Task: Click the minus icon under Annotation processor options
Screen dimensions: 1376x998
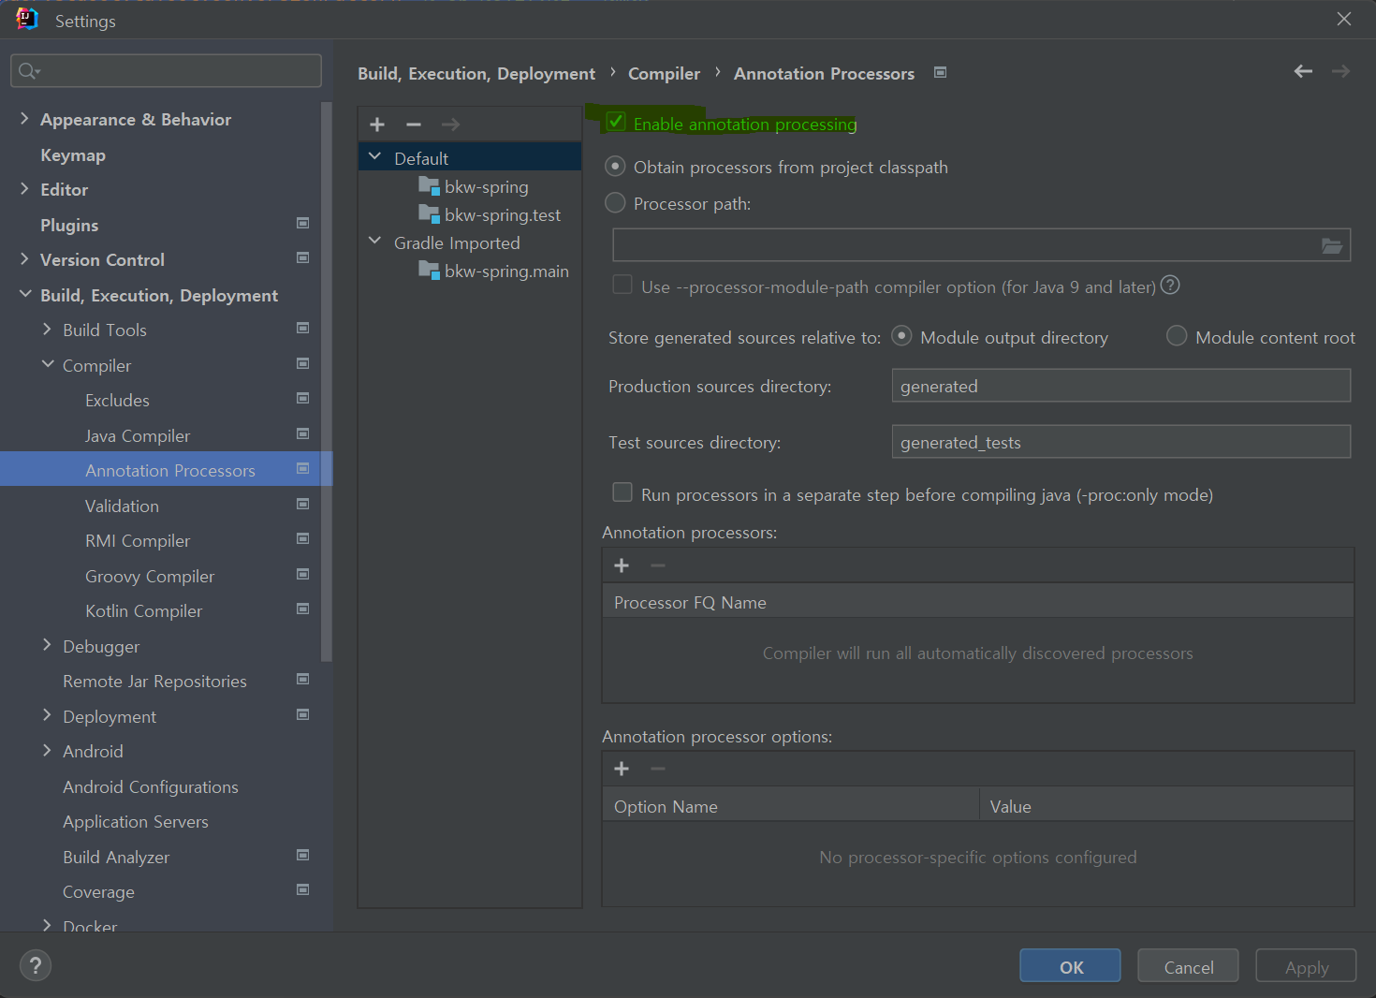Action: [658, 769]
